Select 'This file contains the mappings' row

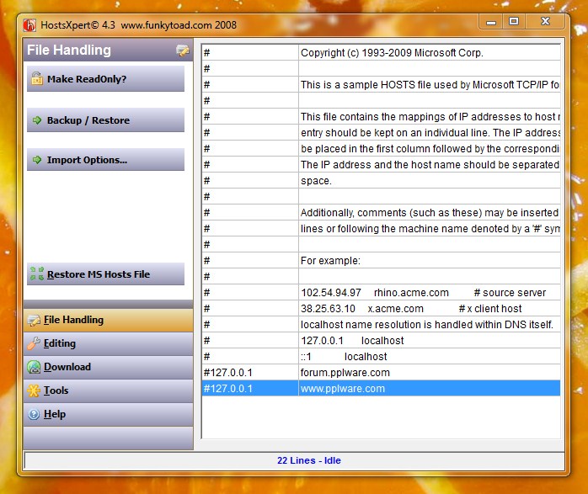pos(381,116)
